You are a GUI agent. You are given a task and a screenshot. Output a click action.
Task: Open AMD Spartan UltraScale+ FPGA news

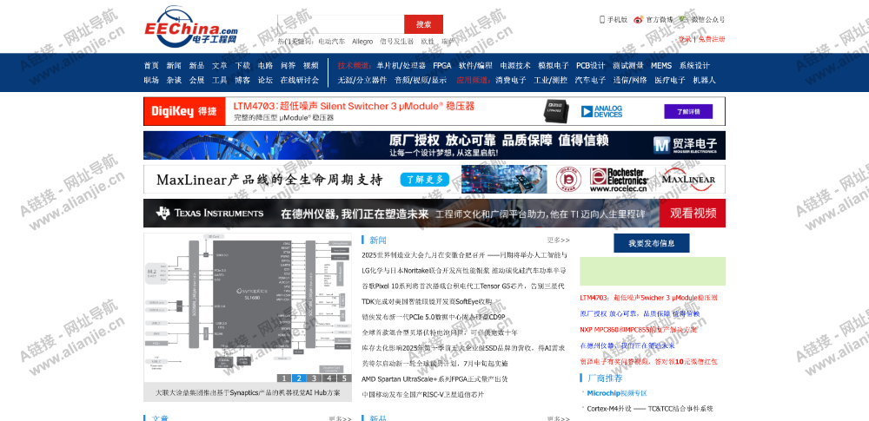click(x=434, y=379)
